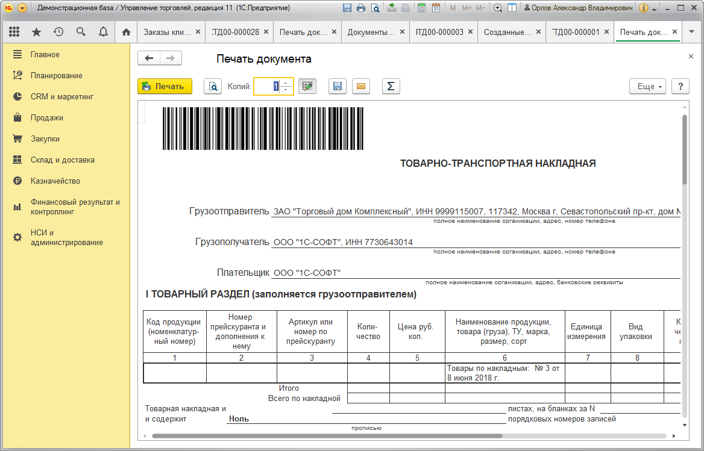This screenshot has width=704, height=451.
Task: Close the ТД00-000028 tab
Action: click(266, 32)
